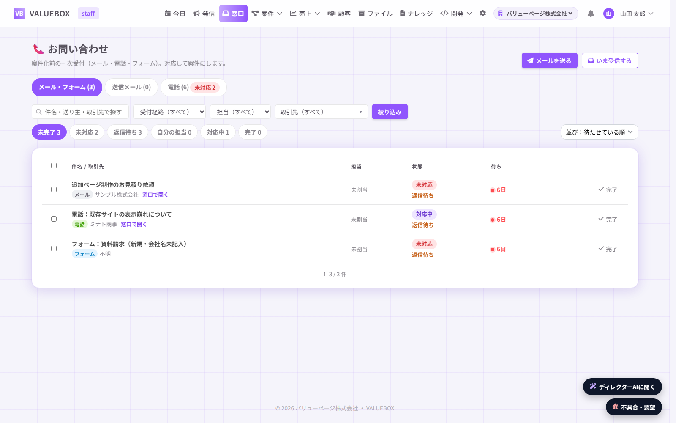Open the ナレッジ document nav item
Viewport: 676px width, 423px height.
point(416,14)
